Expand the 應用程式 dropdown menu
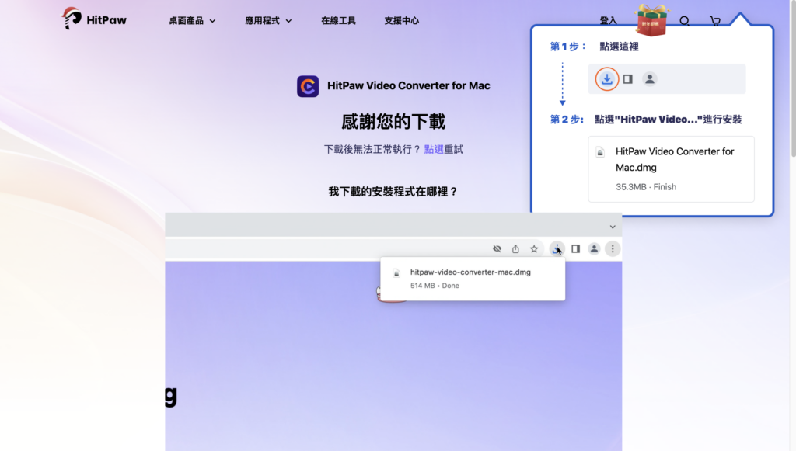Image resolution: width=796 pixels, height=451 pixels. click(268, 21)
